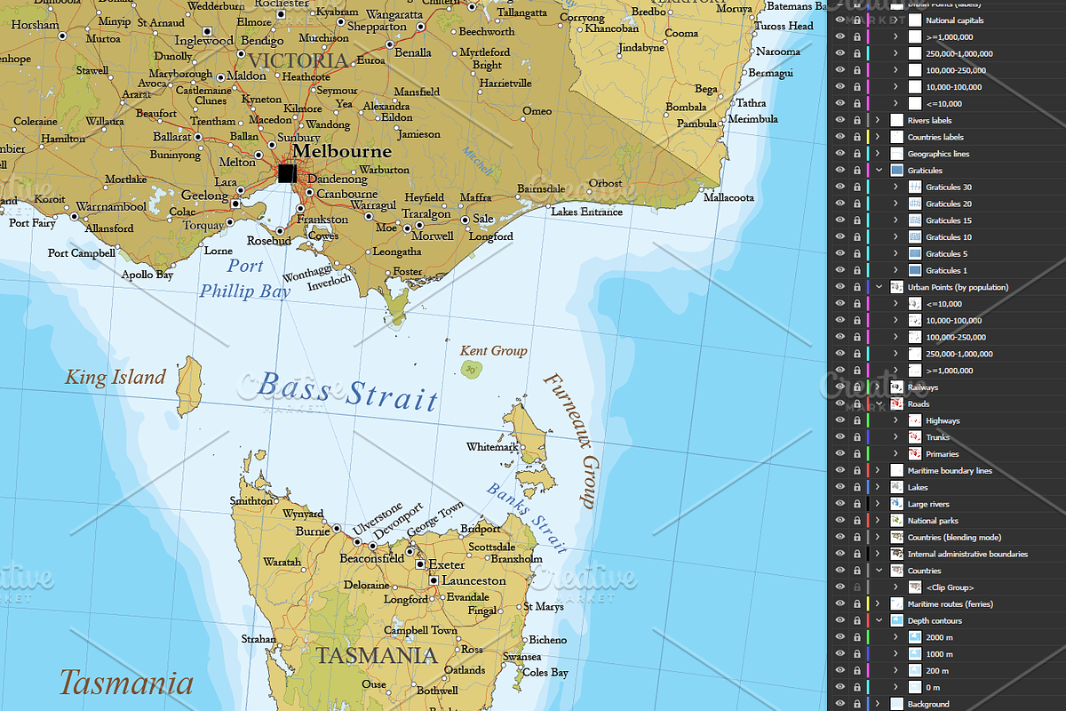This screenshot has width=1066, height=711.
Task: Expand the Highways sublayer
Action: 895,420
